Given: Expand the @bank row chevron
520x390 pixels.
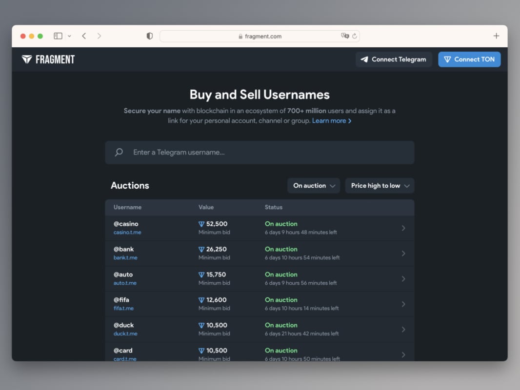Looking at the screenshot, I should [x=403, y=253].
